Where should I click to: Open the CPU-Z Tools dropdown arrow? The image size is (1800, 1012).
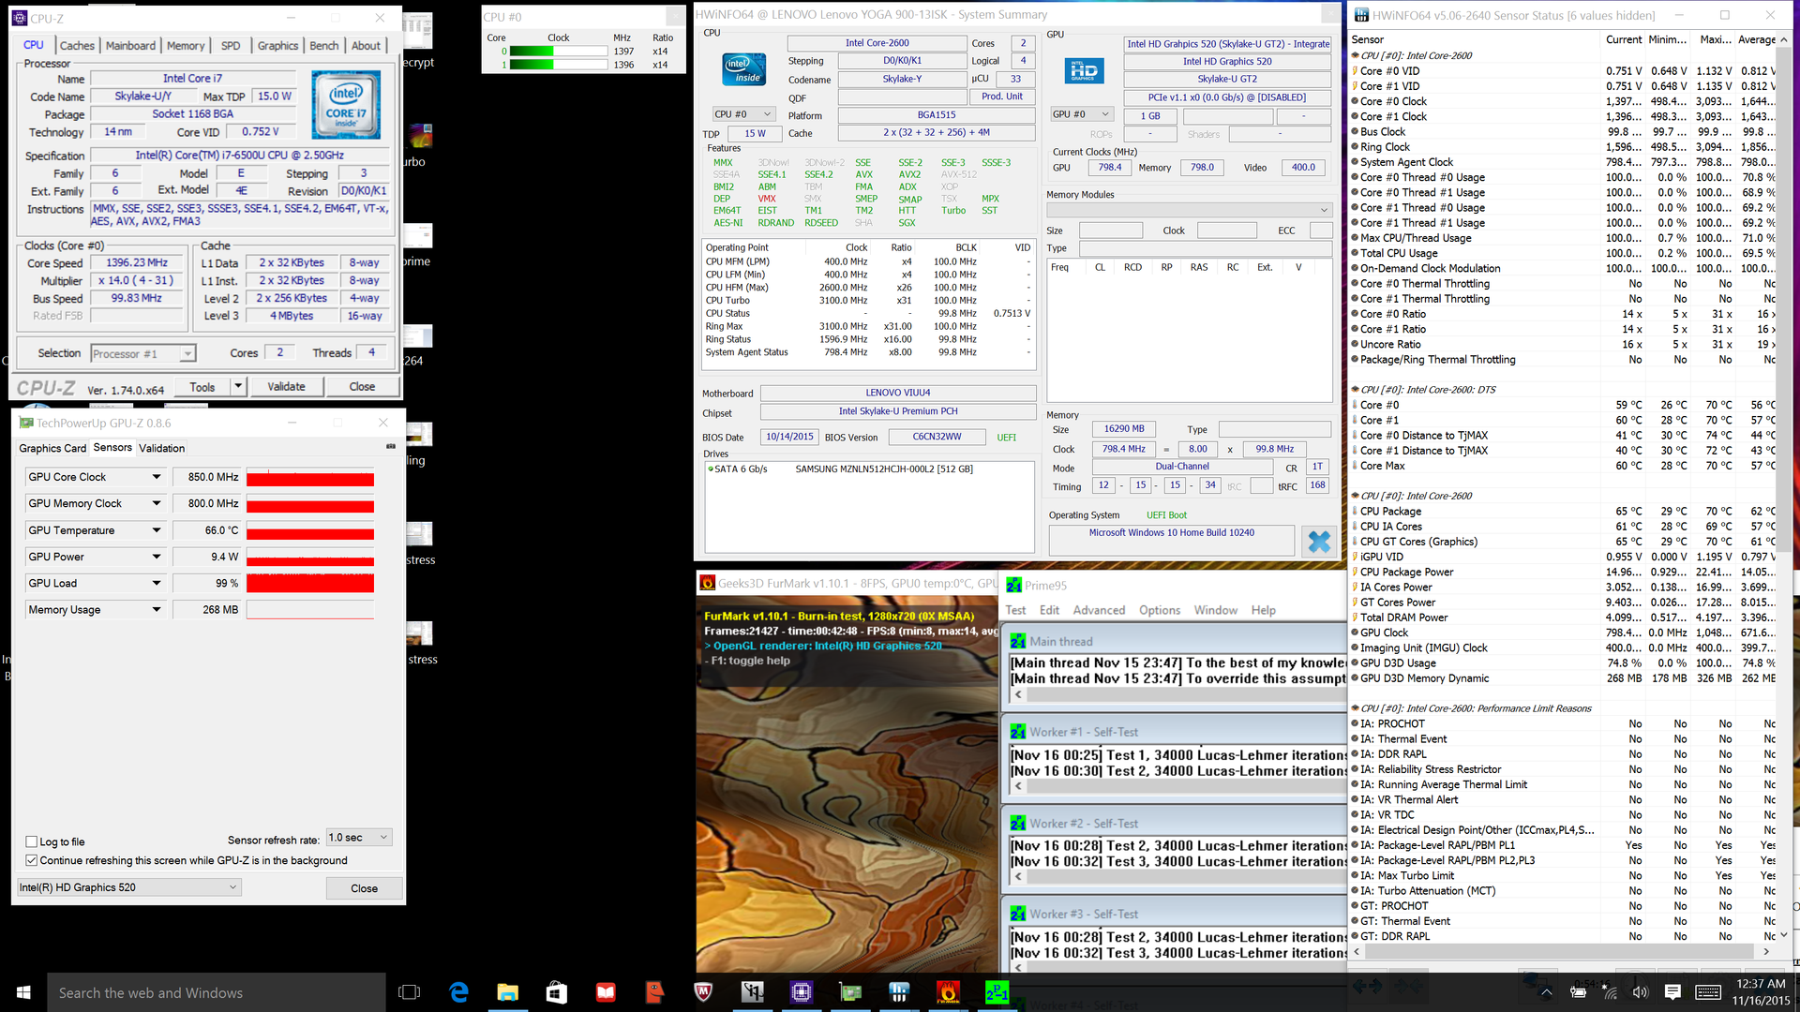238,386
